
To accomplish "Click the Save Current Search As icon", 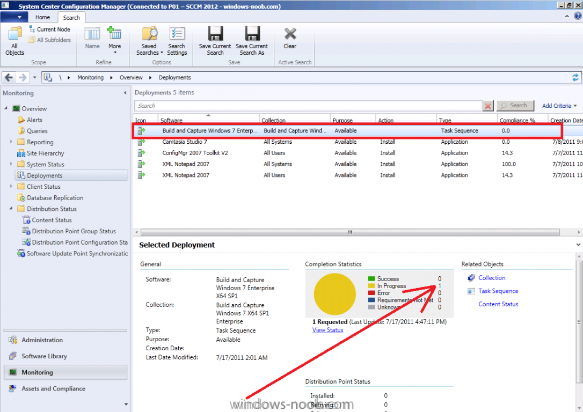I will (x=252, y=41).
